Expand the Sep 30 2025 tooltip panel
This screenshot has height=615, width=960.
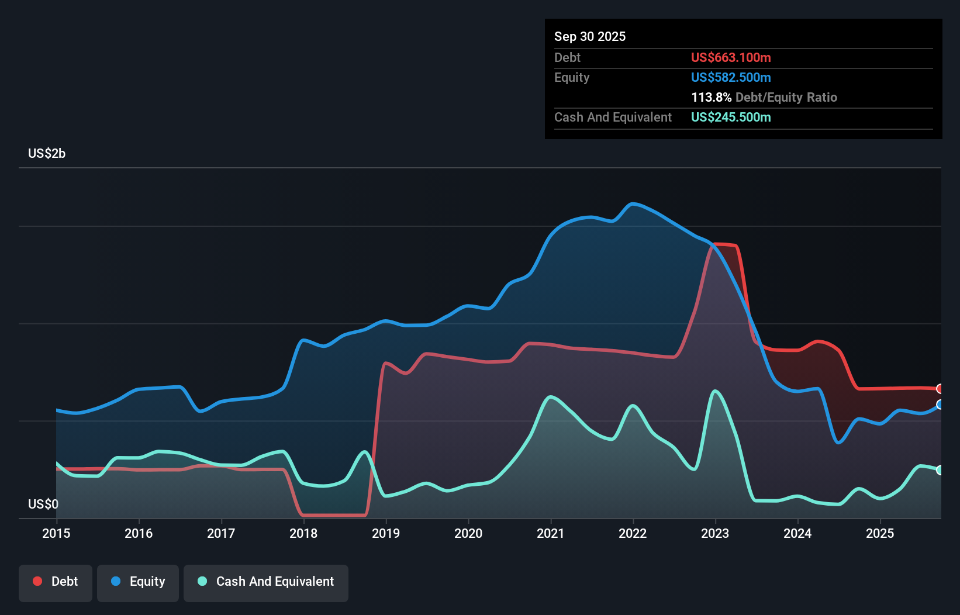(590, 36)
